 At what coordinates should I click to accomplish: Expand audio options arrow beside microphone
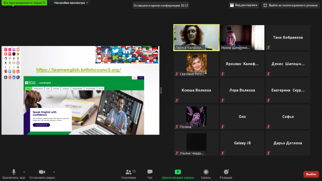point(24,172)
